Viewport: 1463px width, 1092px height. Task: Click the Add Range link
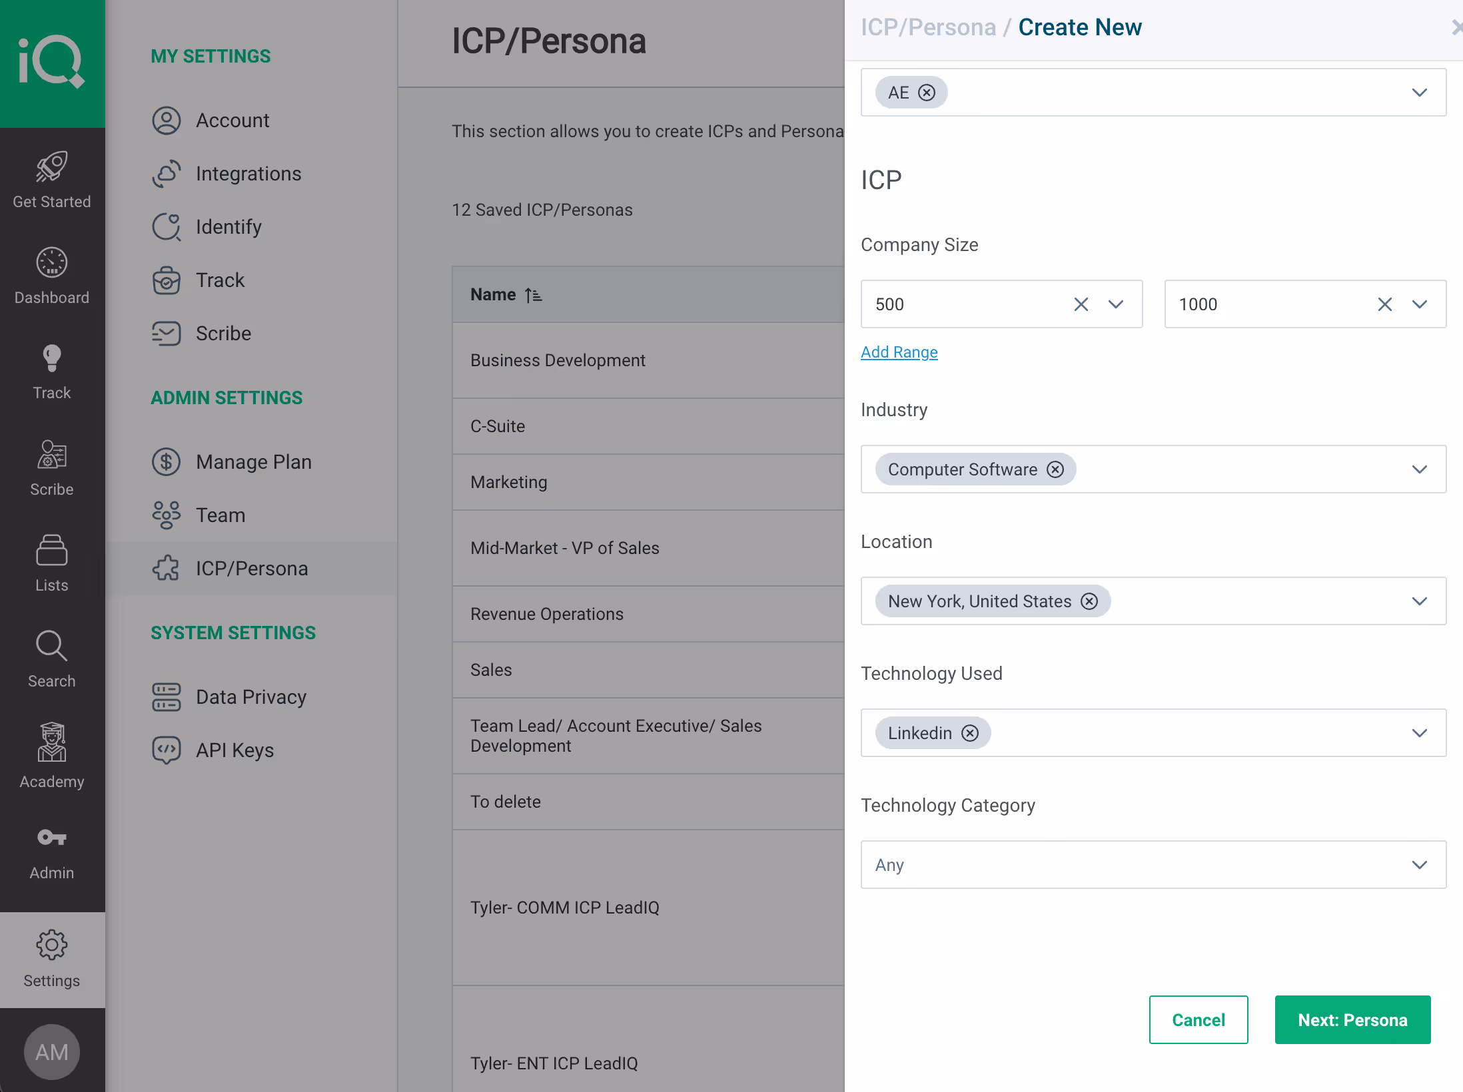tap(899, 352)
